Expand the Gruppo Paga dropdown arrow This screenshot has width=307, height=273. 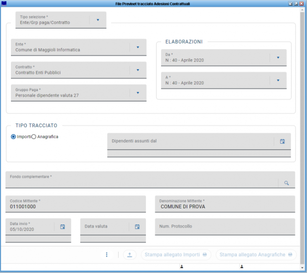click(138, 93)
